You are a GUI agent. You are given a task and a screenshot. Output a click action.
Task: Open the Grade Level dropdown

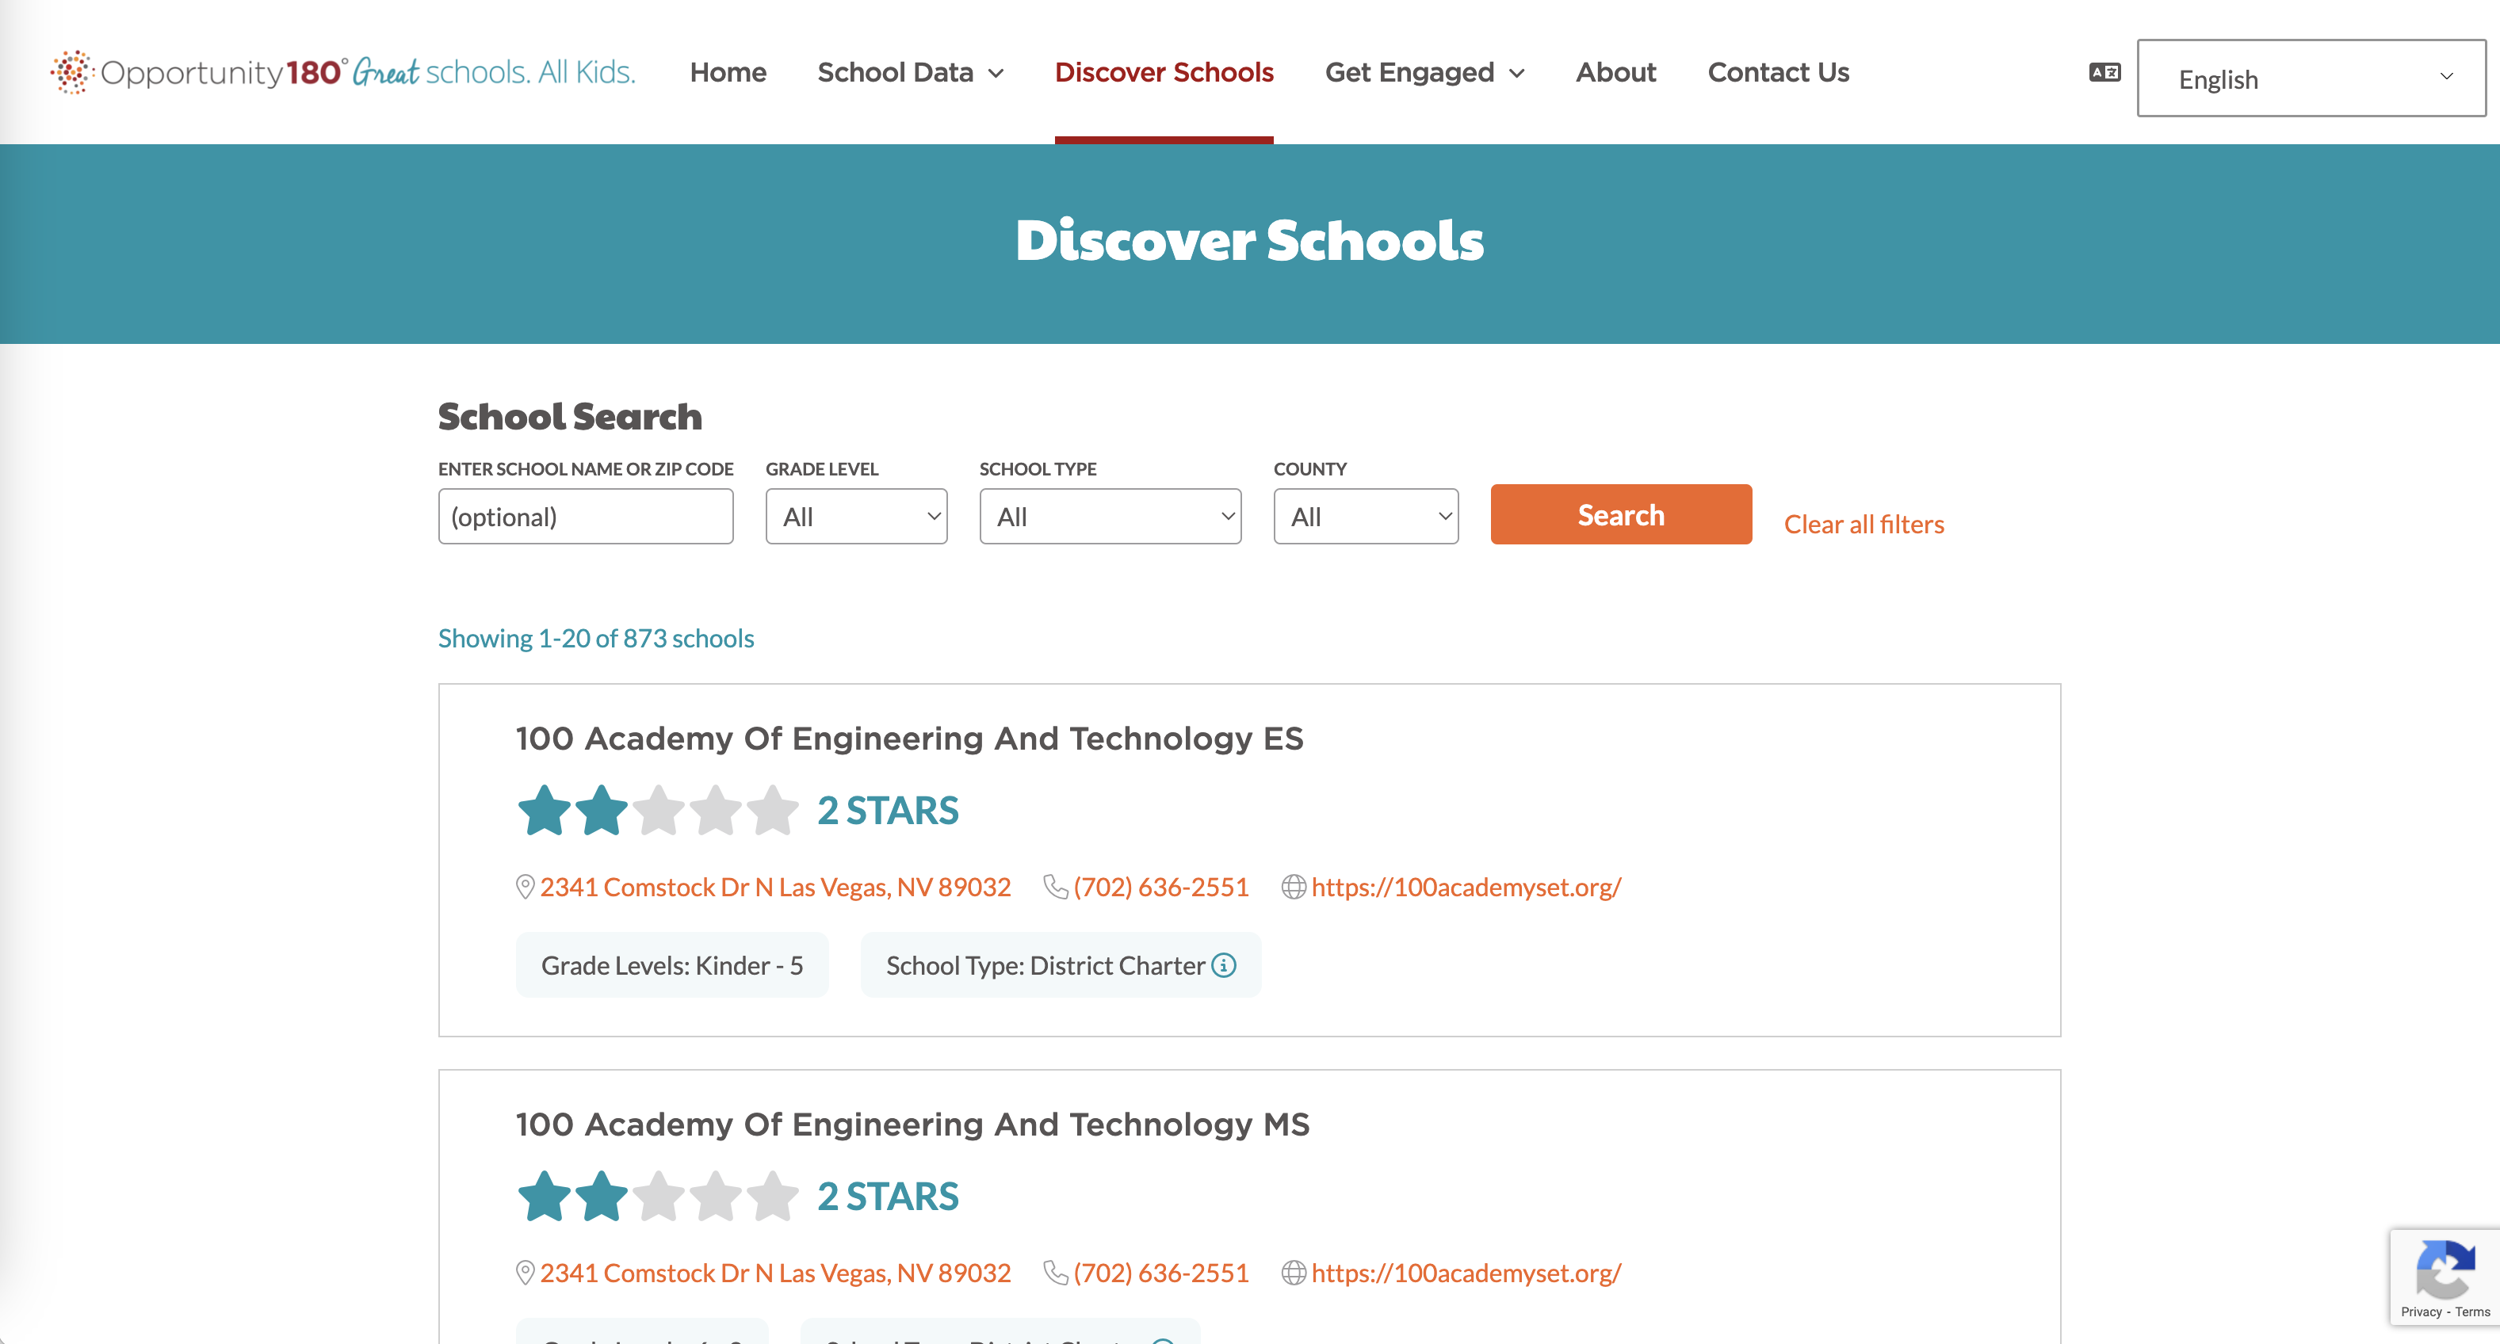click(x=856, y=516)
